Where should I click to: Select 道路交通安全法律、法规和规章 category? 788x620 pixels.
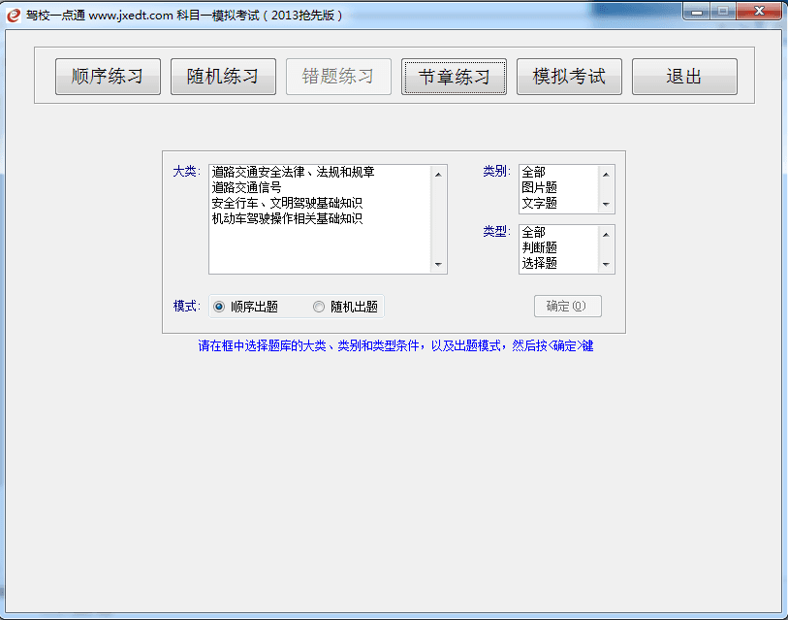coord(293,172)
